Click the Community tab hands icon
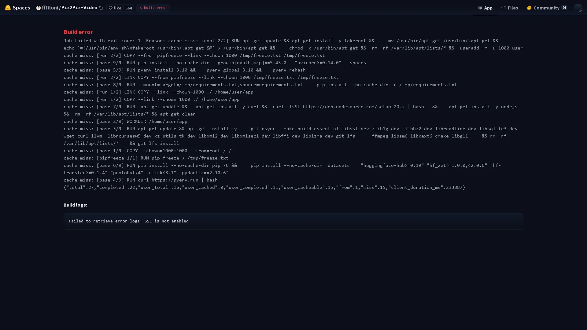The height and width of the screenshot is (330, 587). click(x=529, y=8)
